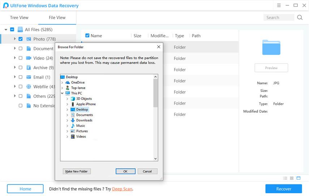309x196 pixels.
Task: Switch to File View tab
Action: 57,18
